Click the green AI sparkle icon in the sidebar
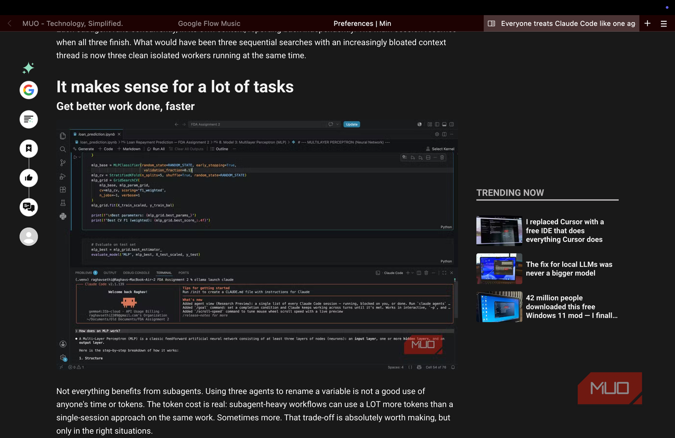The height and width of the screenshot is (438, 675). pos(29,68)
